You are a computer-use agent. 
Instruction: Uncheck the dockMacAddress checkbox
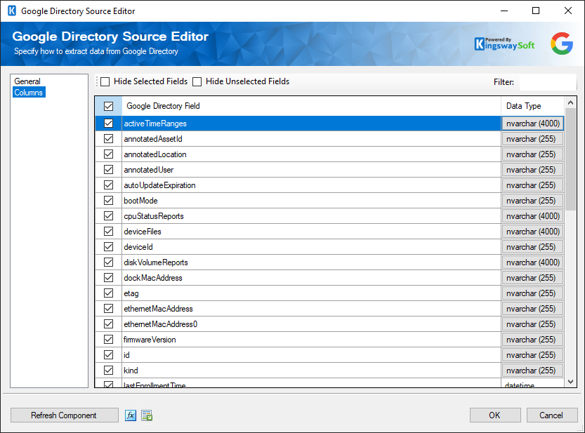point(109,277)
